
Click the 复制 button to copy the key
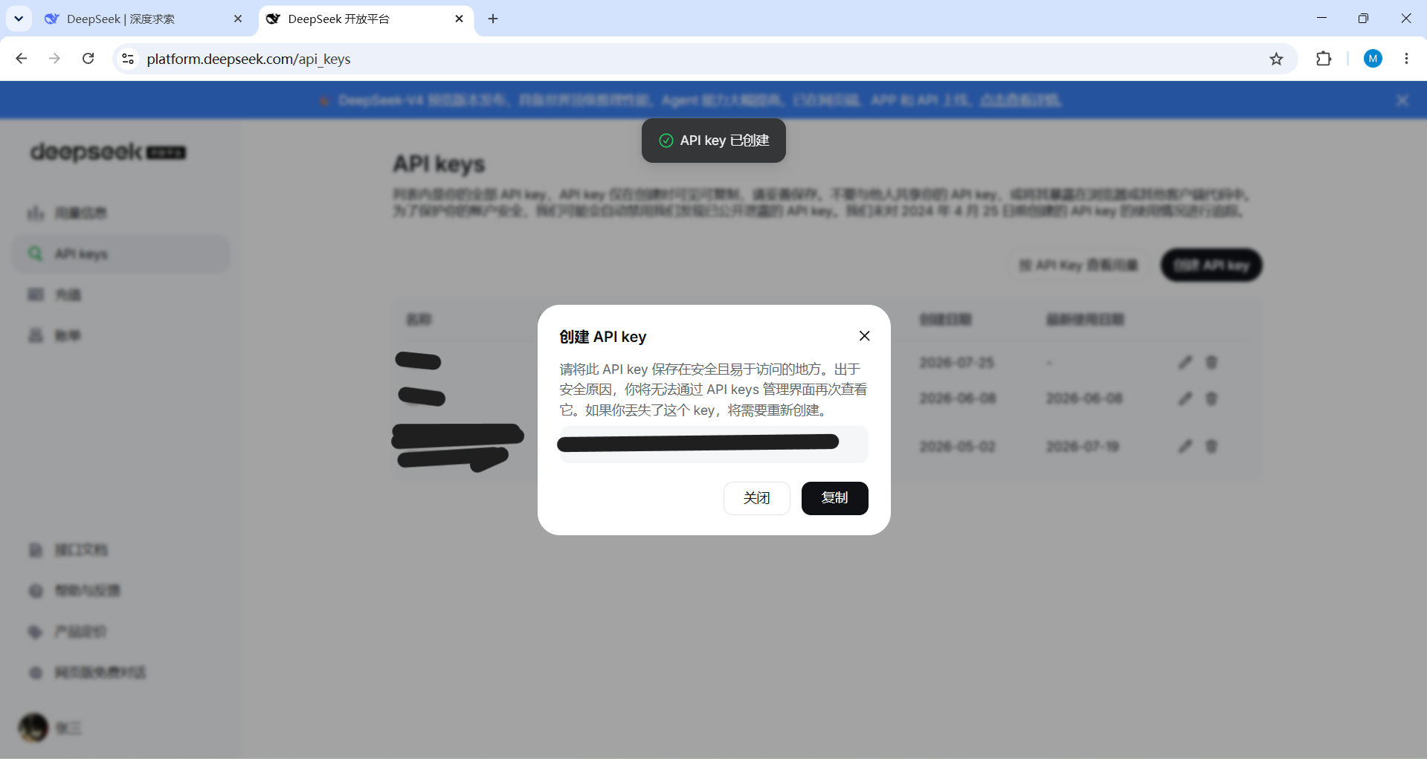click(x=834, y=498)
